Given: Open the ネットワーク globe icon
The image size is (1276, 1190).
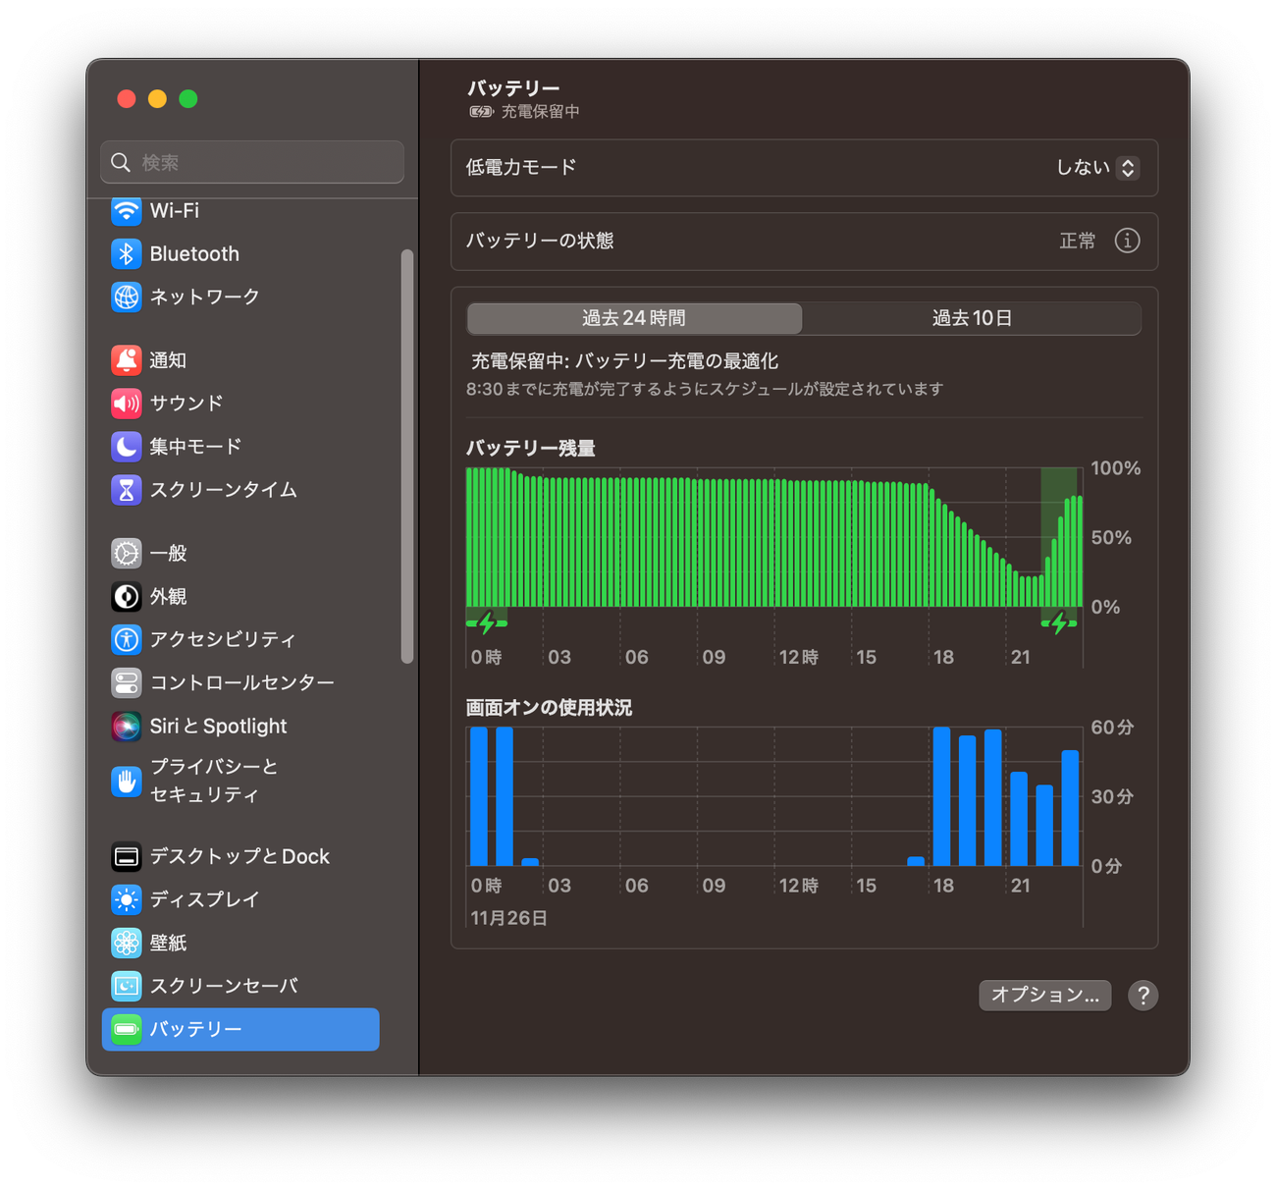Looking at the screenshot, I should (127, 297).
